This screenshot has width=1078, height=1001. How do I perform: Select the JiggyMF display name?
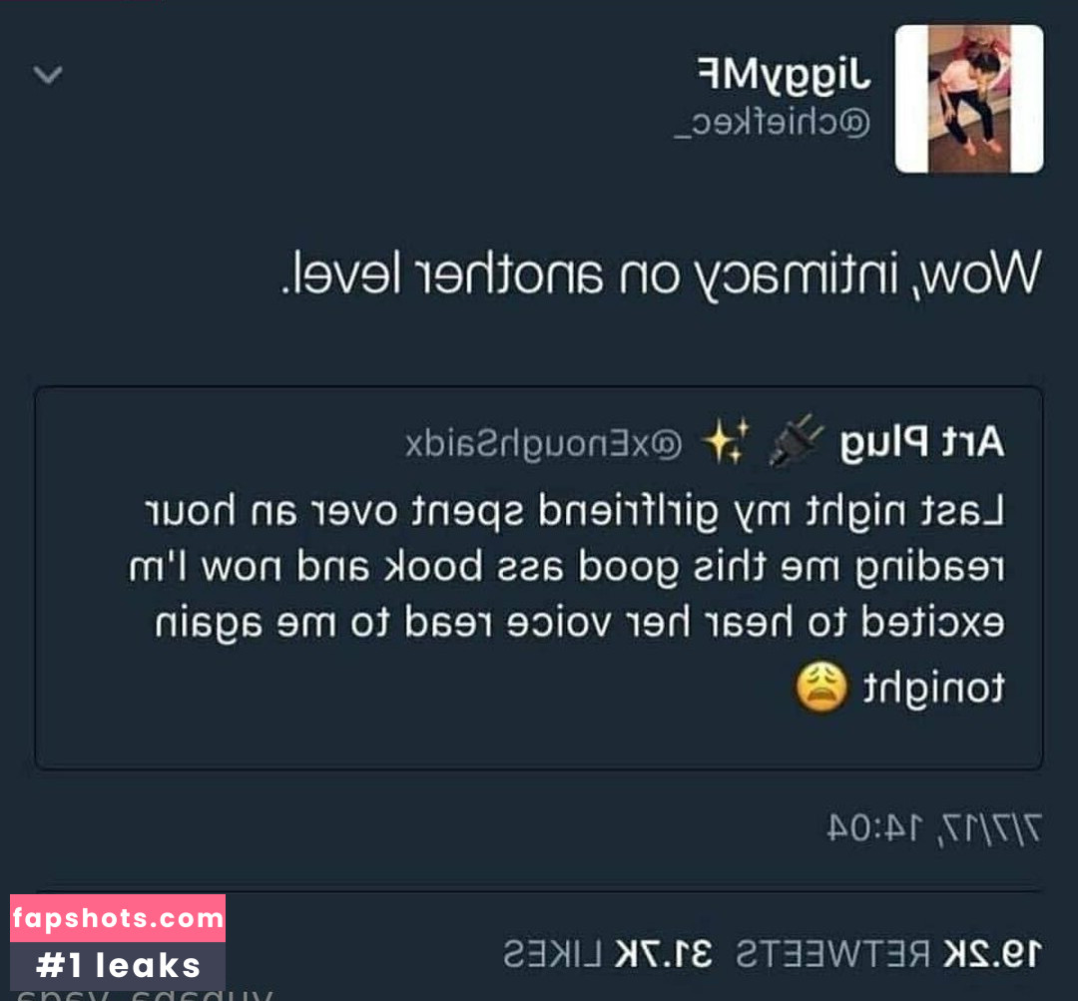coord(785,75)
